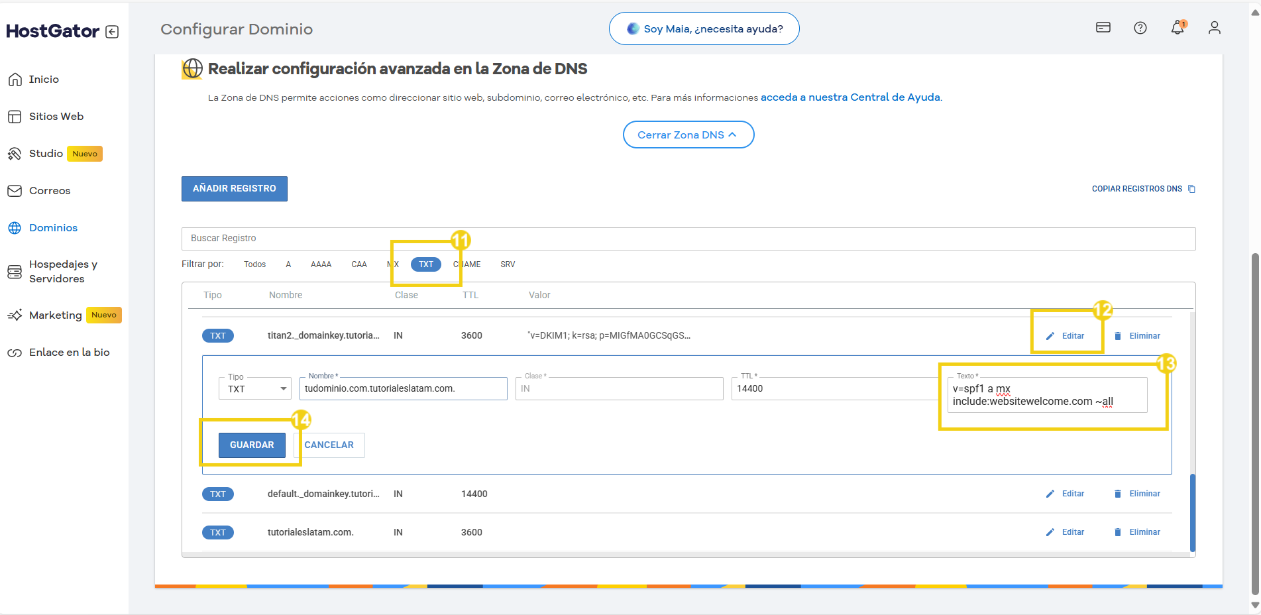Viewport: 1261px width, 615px height.
Task: Click the Buscar Registro search field
Action: tap(688, 239)
